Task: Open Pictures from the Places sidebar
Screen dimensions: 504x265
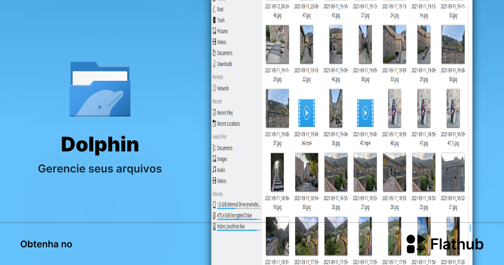Action: (222, 31)
